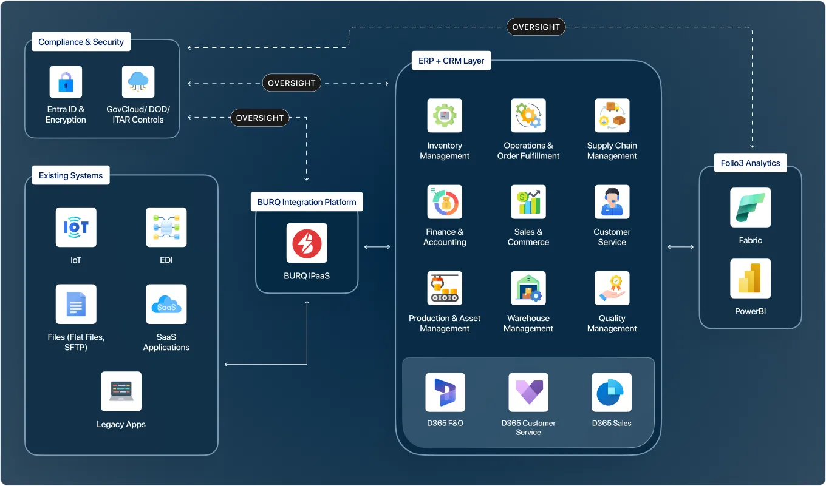Image resolution: width=826 pixels, height=486 pixels.
Task: Click the Legacy Apps laptop icon
Action: 121,391
